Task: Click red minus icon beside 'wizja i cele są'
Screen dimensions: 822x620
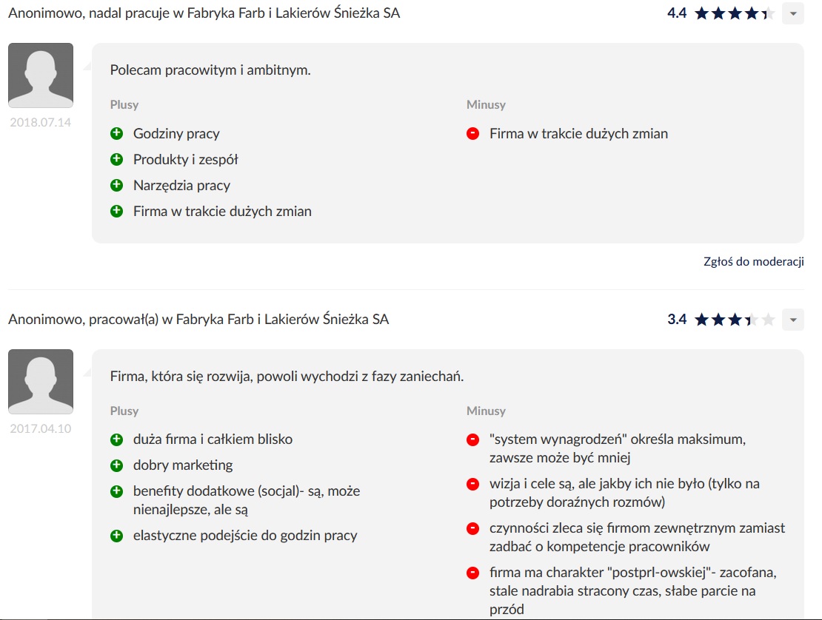Action: (x=472, y=484)
